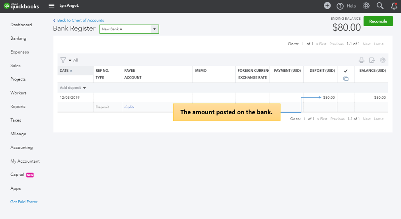Go back to Chart of Accounts
Image resolution: width=401 pixels, height=219 pixels.
[x=80, y=20]
